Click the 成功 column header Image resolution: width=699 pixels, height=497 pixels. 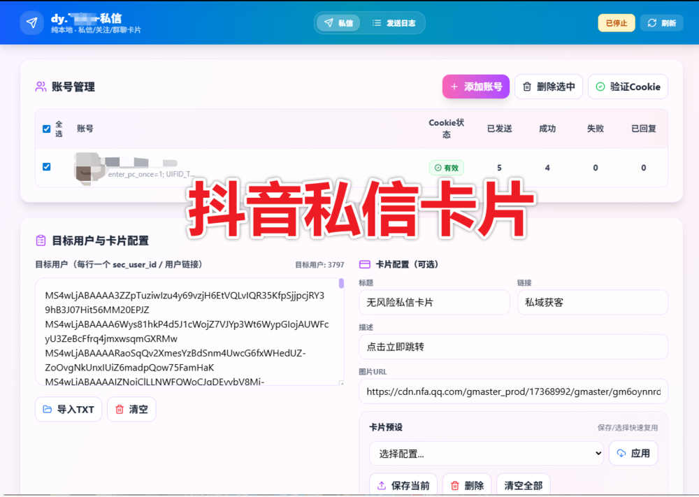(x=547, y=129)
